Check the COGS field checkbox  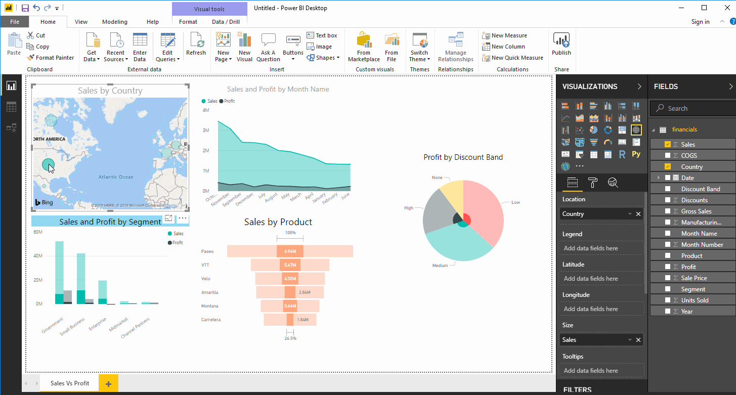coord(668,156)
